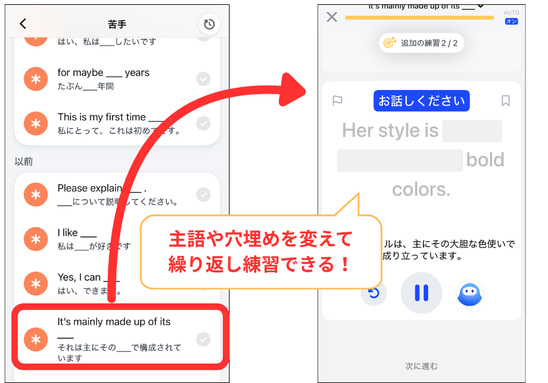Open the history clock icon in 苦手 header
The height and width of the screenshot is (383, 548).
(209, 24)
